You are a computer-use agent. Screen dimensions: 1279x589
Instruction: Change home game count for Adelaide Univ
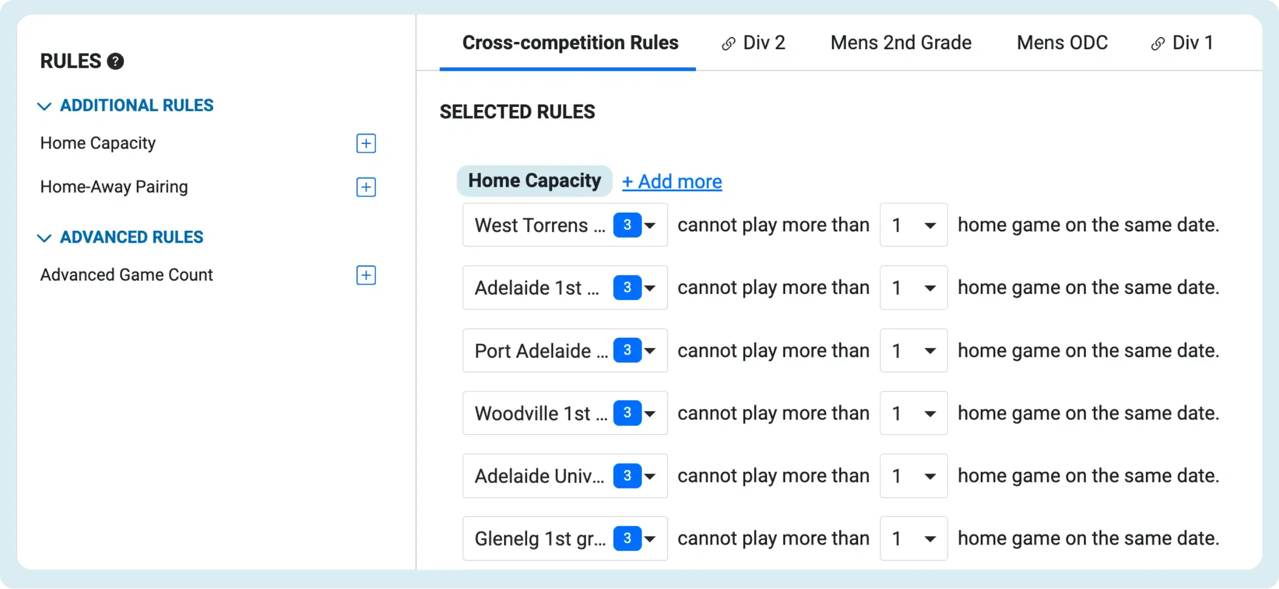(913, 476)
